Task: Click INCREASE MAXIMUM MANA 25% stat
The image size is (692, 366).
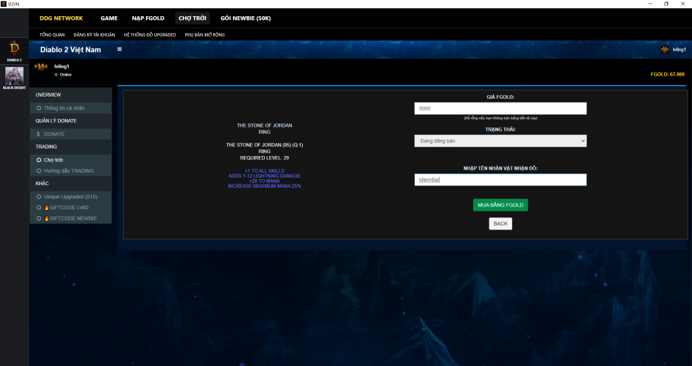Action: [264, 186]
